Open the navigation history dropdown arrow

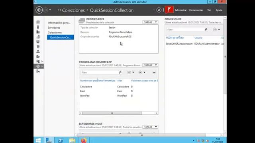coord(50,10)
